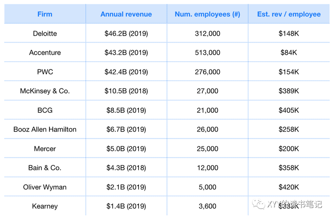333x219 pixels.
Task: Select McKinsey & Co. in the Firm column
Action: [45, 91]
